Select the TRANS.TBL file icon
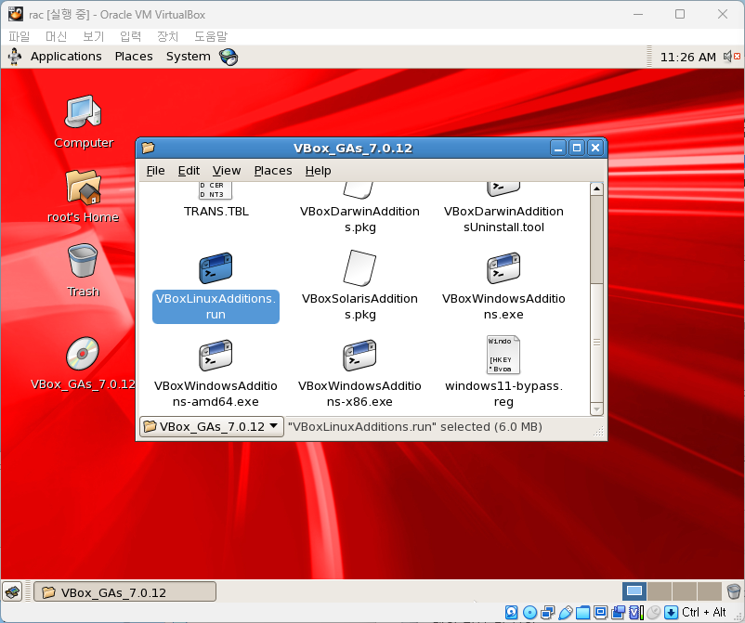Image resolution: width=745 pixels, height=623 pixels. click(x=216, y=190)
